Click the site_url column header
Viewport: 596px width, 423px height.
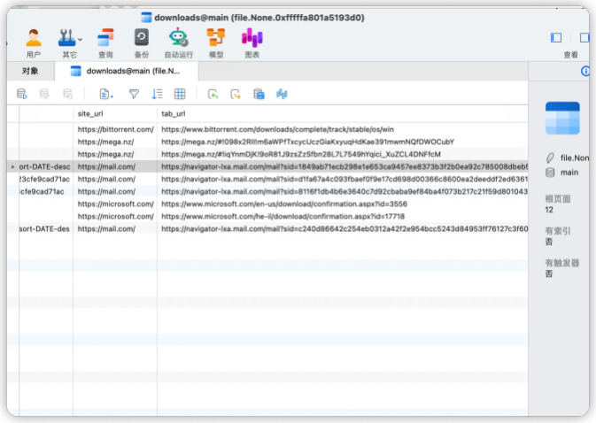click(91, 114)
